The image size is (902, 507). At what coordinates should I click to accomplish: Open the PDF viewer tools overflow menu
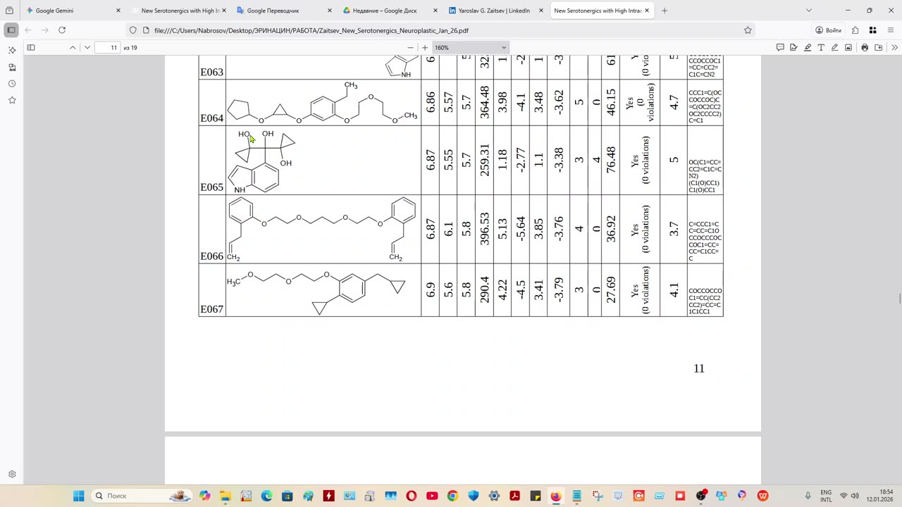pyautogui.click(x=894, y=47)
